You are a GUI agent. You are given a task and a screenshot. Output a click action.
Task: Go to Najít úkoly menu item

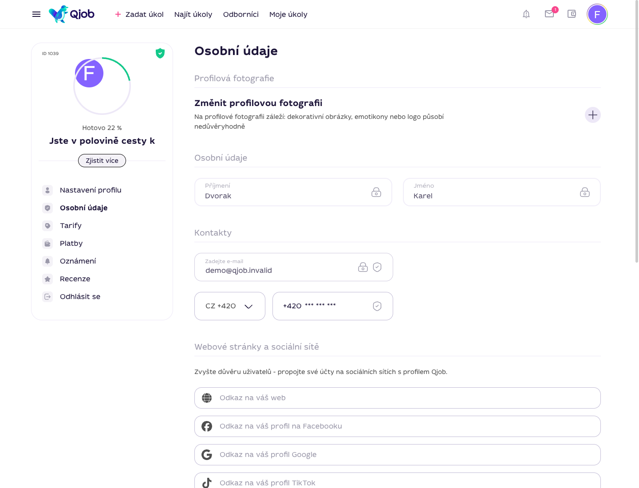click(x=193, y=14)
